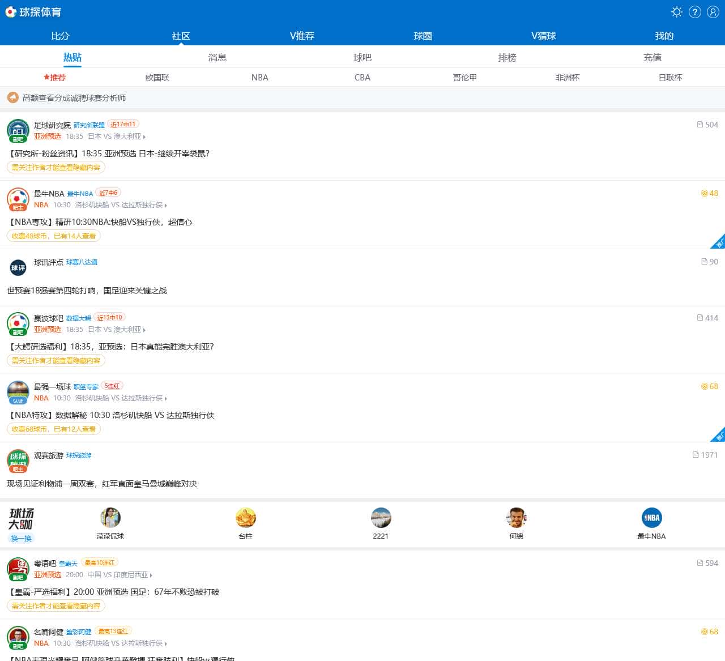Screen dimensions: 725x661
Task: Expand the 日本 VS 澳大利亚 match arrow under 足球研究院
Action: tap(144, 137)
